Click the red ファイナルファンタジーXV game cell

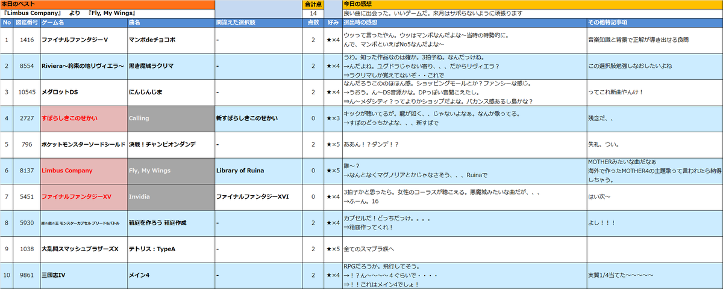point(83,196)
